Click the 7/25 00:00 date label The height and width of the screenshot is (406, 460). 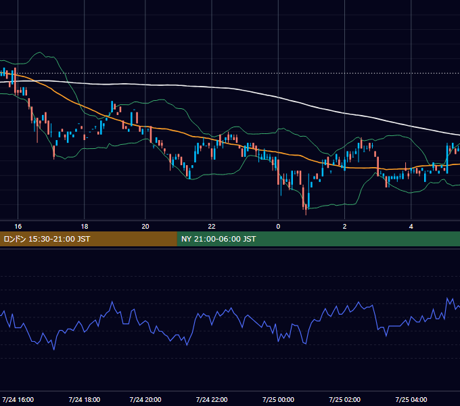point(278,399)
